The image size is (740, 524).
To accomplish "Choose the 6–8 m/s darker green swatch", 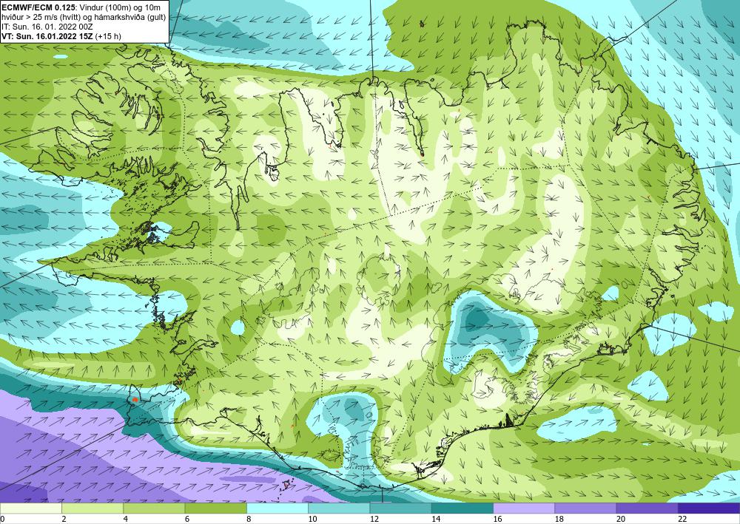I will (215, 508).
